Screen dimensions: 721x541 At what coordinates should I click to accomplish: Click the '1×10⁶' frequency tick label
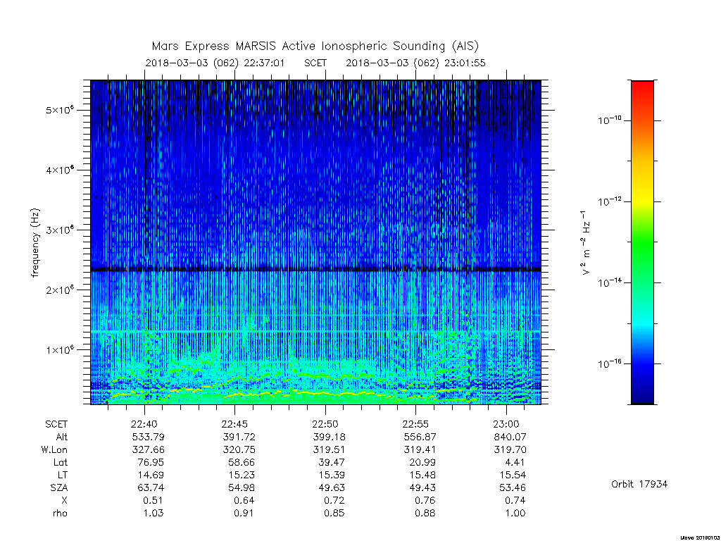click(x=59, y=349)
